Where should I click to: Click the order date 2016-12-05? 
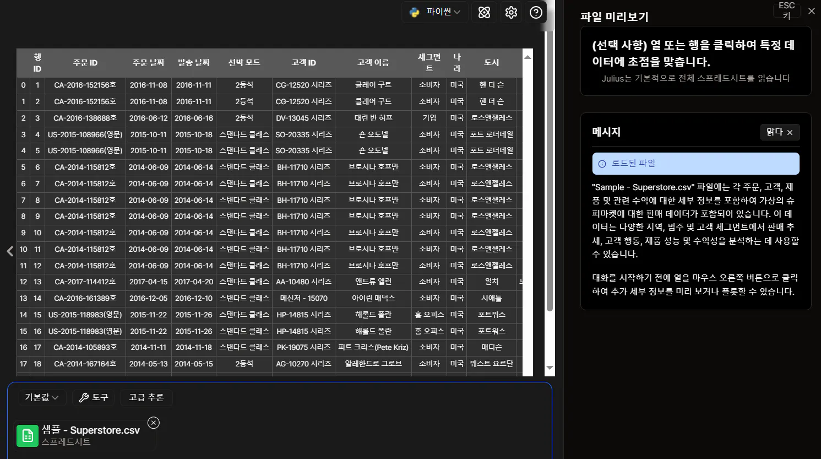coord(149,298)
